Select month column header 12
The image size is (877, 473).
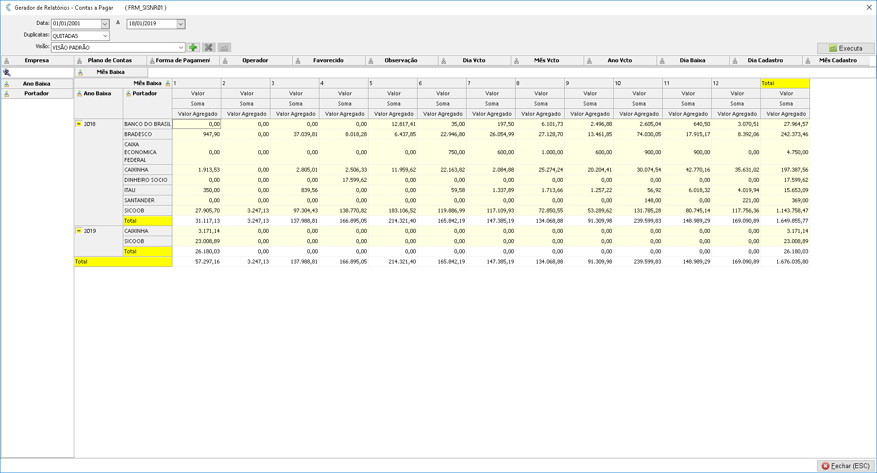(736, 83)
